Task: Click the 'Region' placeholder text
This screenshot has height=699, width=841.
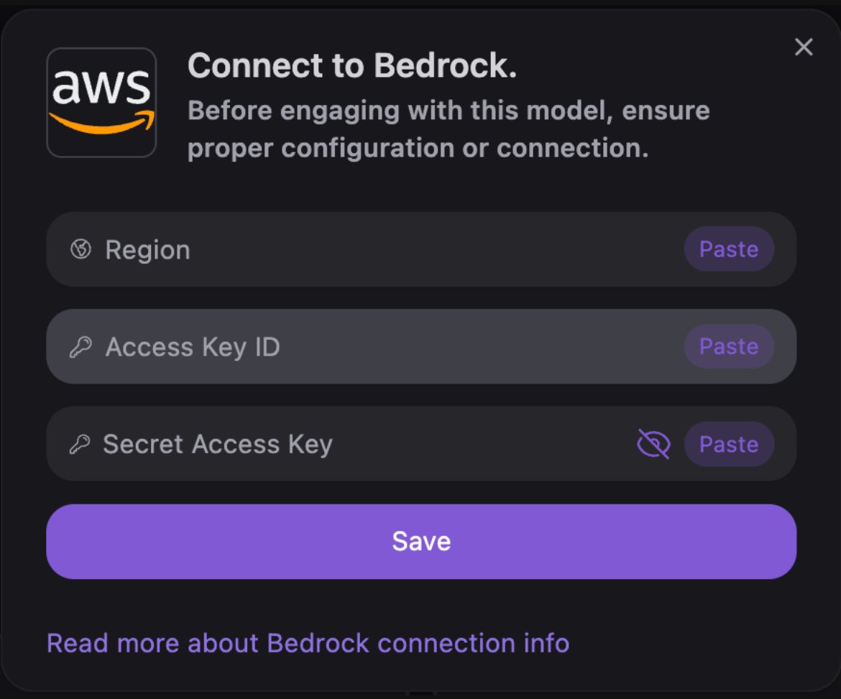Action: point(147,250)
